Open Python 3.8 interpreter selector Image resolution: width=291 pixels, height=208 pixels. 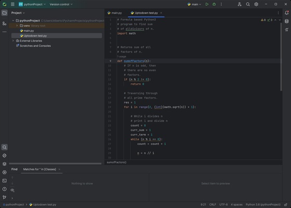click(263, 205)
